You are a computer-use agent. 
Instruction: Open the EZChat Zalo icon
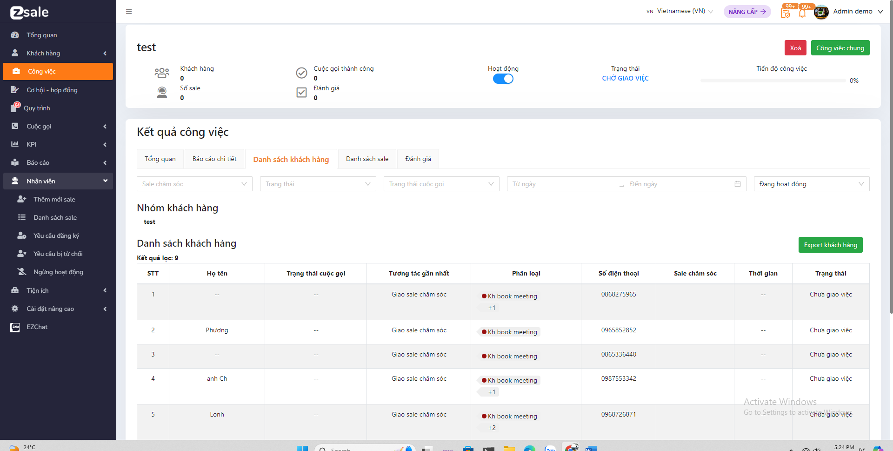pyautogui.click(x=15, y=327)
